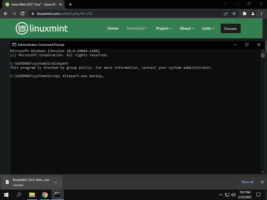267x200 pixels.
Task: Click the linuxmint logo
Action: pyautogui.click(x=42, y=28)
